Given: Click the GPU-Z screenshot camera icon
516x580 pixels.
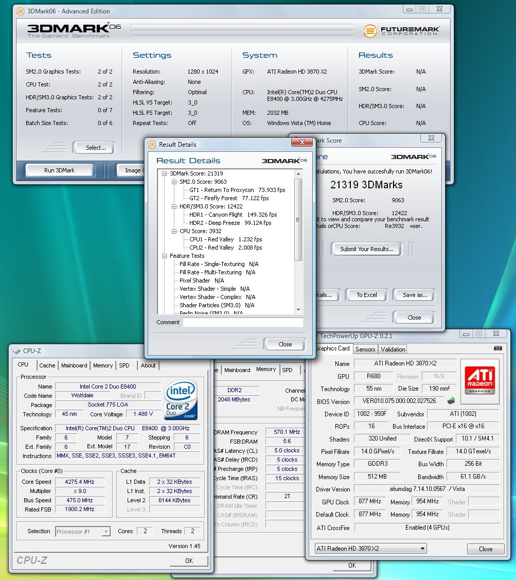Looking at the screenshot, I should point(497,348).
